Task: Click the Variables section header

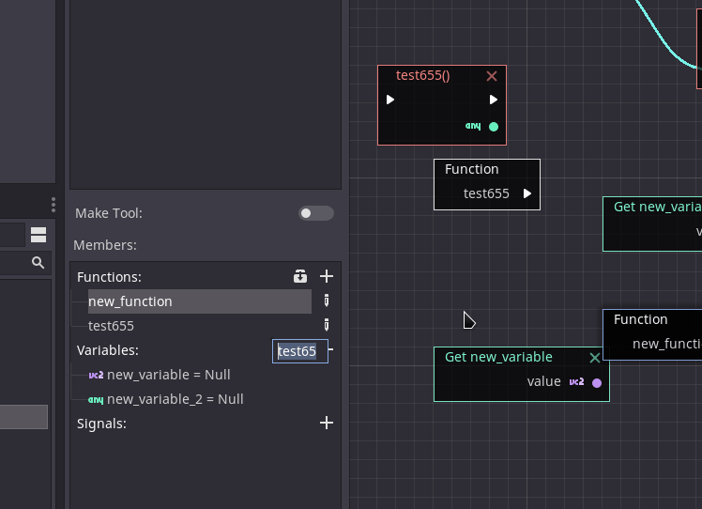Action: pyautogui.click(x=107, y=350)
